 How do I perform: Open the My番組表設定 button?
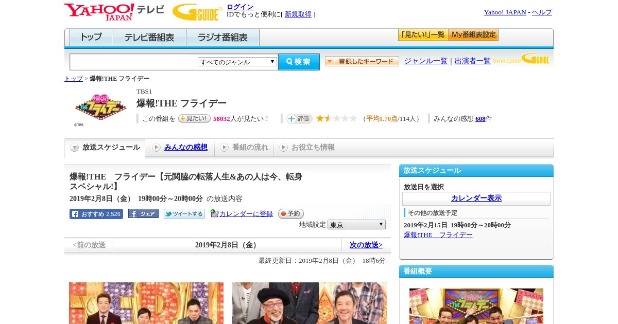(x=473, y=35)
